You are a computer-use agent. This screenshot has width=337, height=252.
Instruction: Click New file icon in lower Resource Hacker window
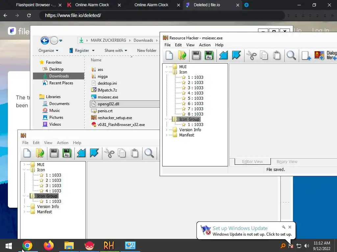(27, 153)
